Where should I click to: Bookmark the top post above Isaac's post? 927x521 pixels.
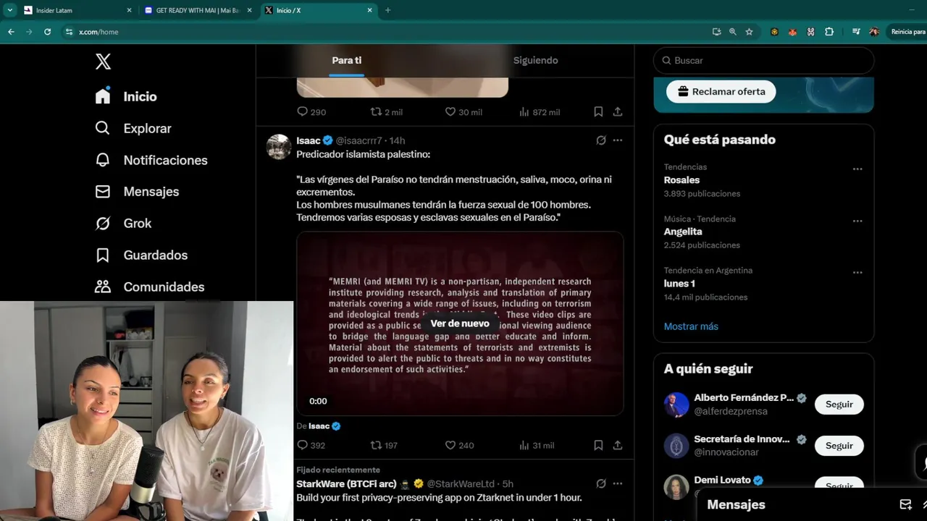(x=598, y=112)
